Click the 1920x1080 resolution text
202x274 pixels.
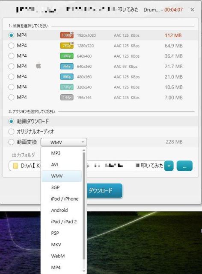click(86, 35)
